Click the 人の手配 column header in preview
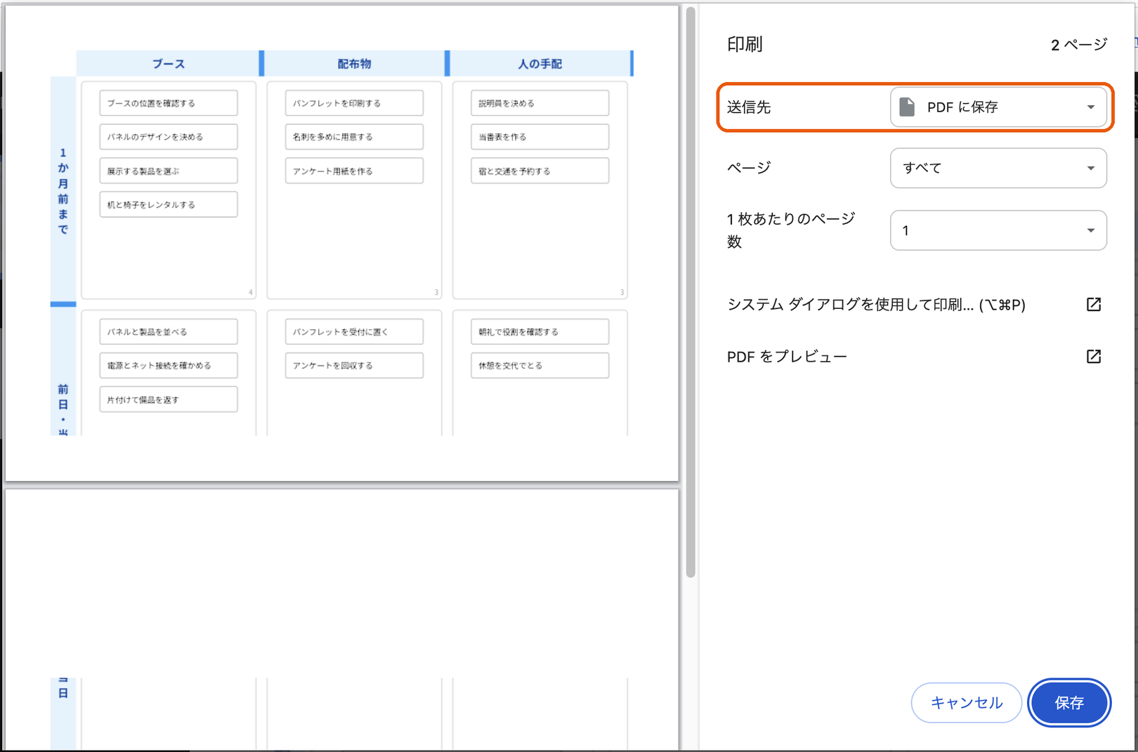Screen dimensions: 1138x752 (539, 63)
